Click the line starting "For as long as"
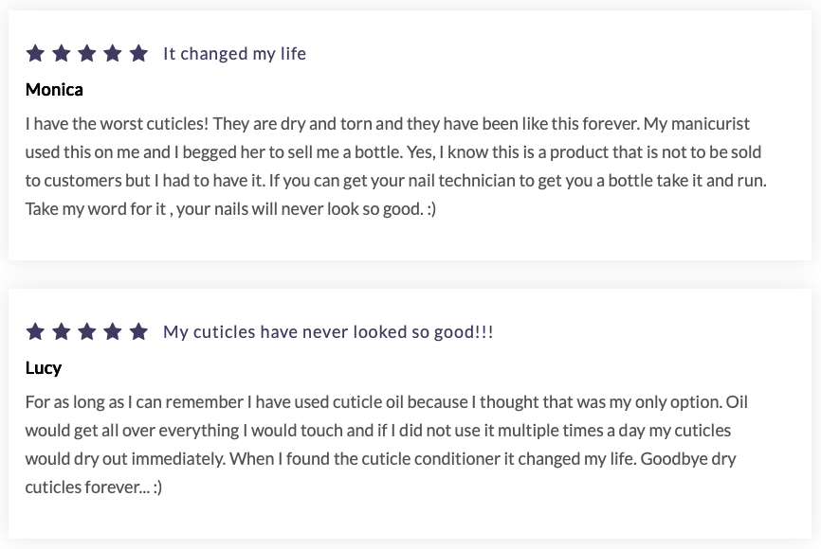 (386, 402)
